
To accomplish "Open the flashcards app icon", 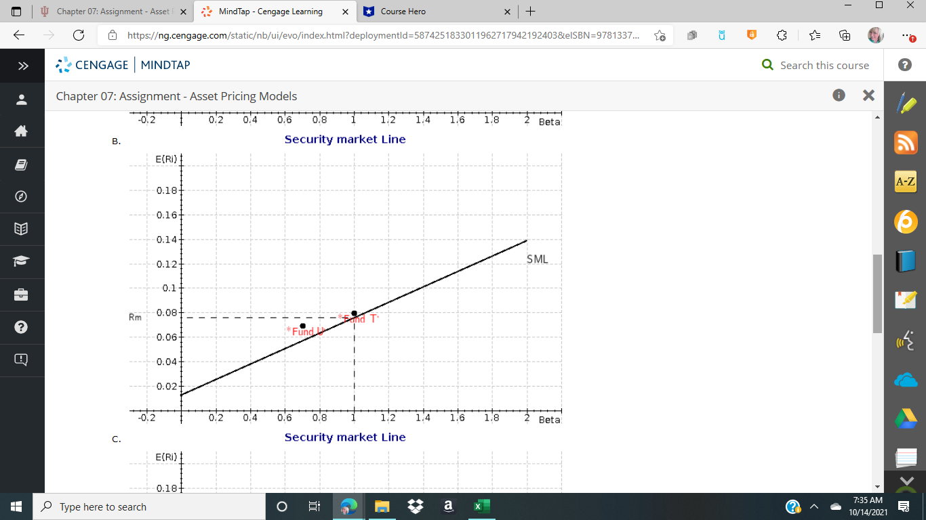I will [x=906, y=458].
